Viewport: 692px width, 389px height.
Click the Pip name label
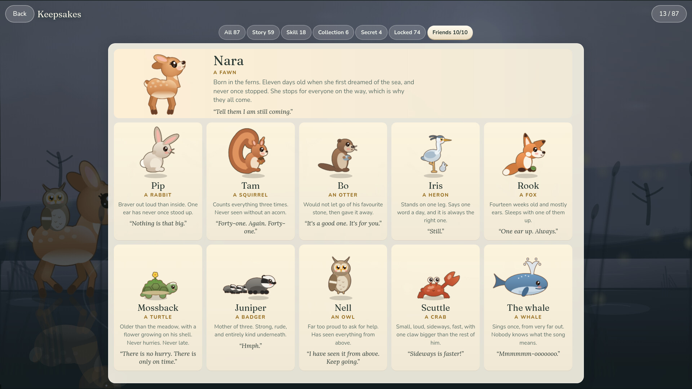point(158,186)
